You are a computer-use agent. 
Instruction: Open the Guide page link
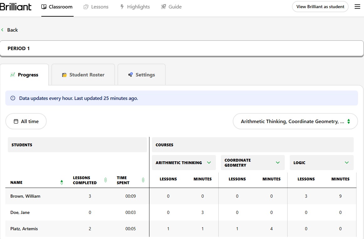click(171, 7)
